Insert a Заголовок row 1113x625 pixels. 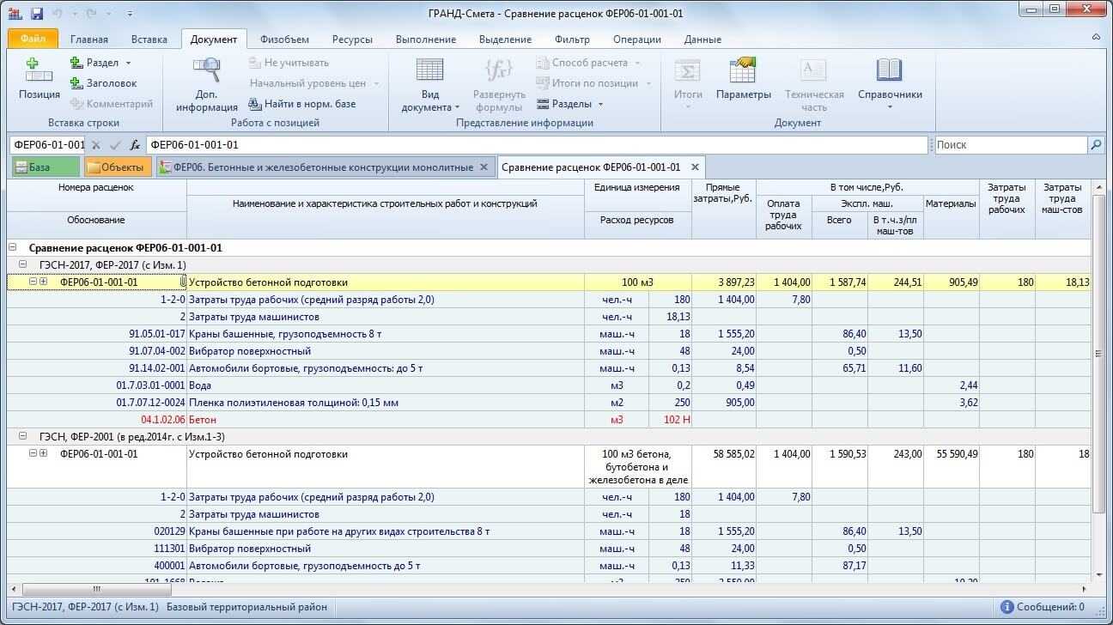pos(103,83)
